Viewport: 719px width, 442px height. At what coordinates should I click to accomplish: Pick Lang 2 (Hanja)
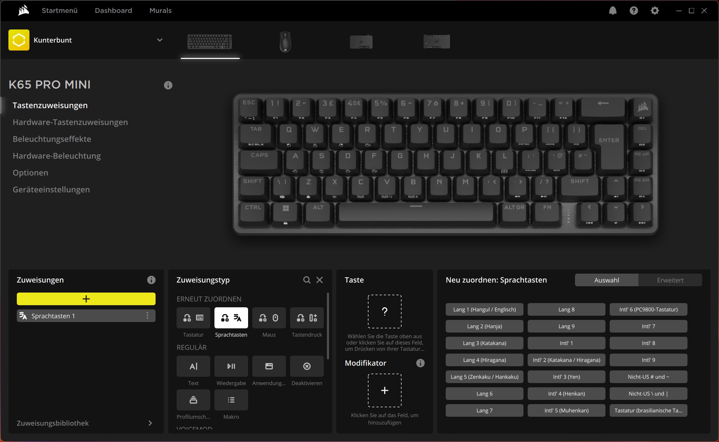(485, 326)
